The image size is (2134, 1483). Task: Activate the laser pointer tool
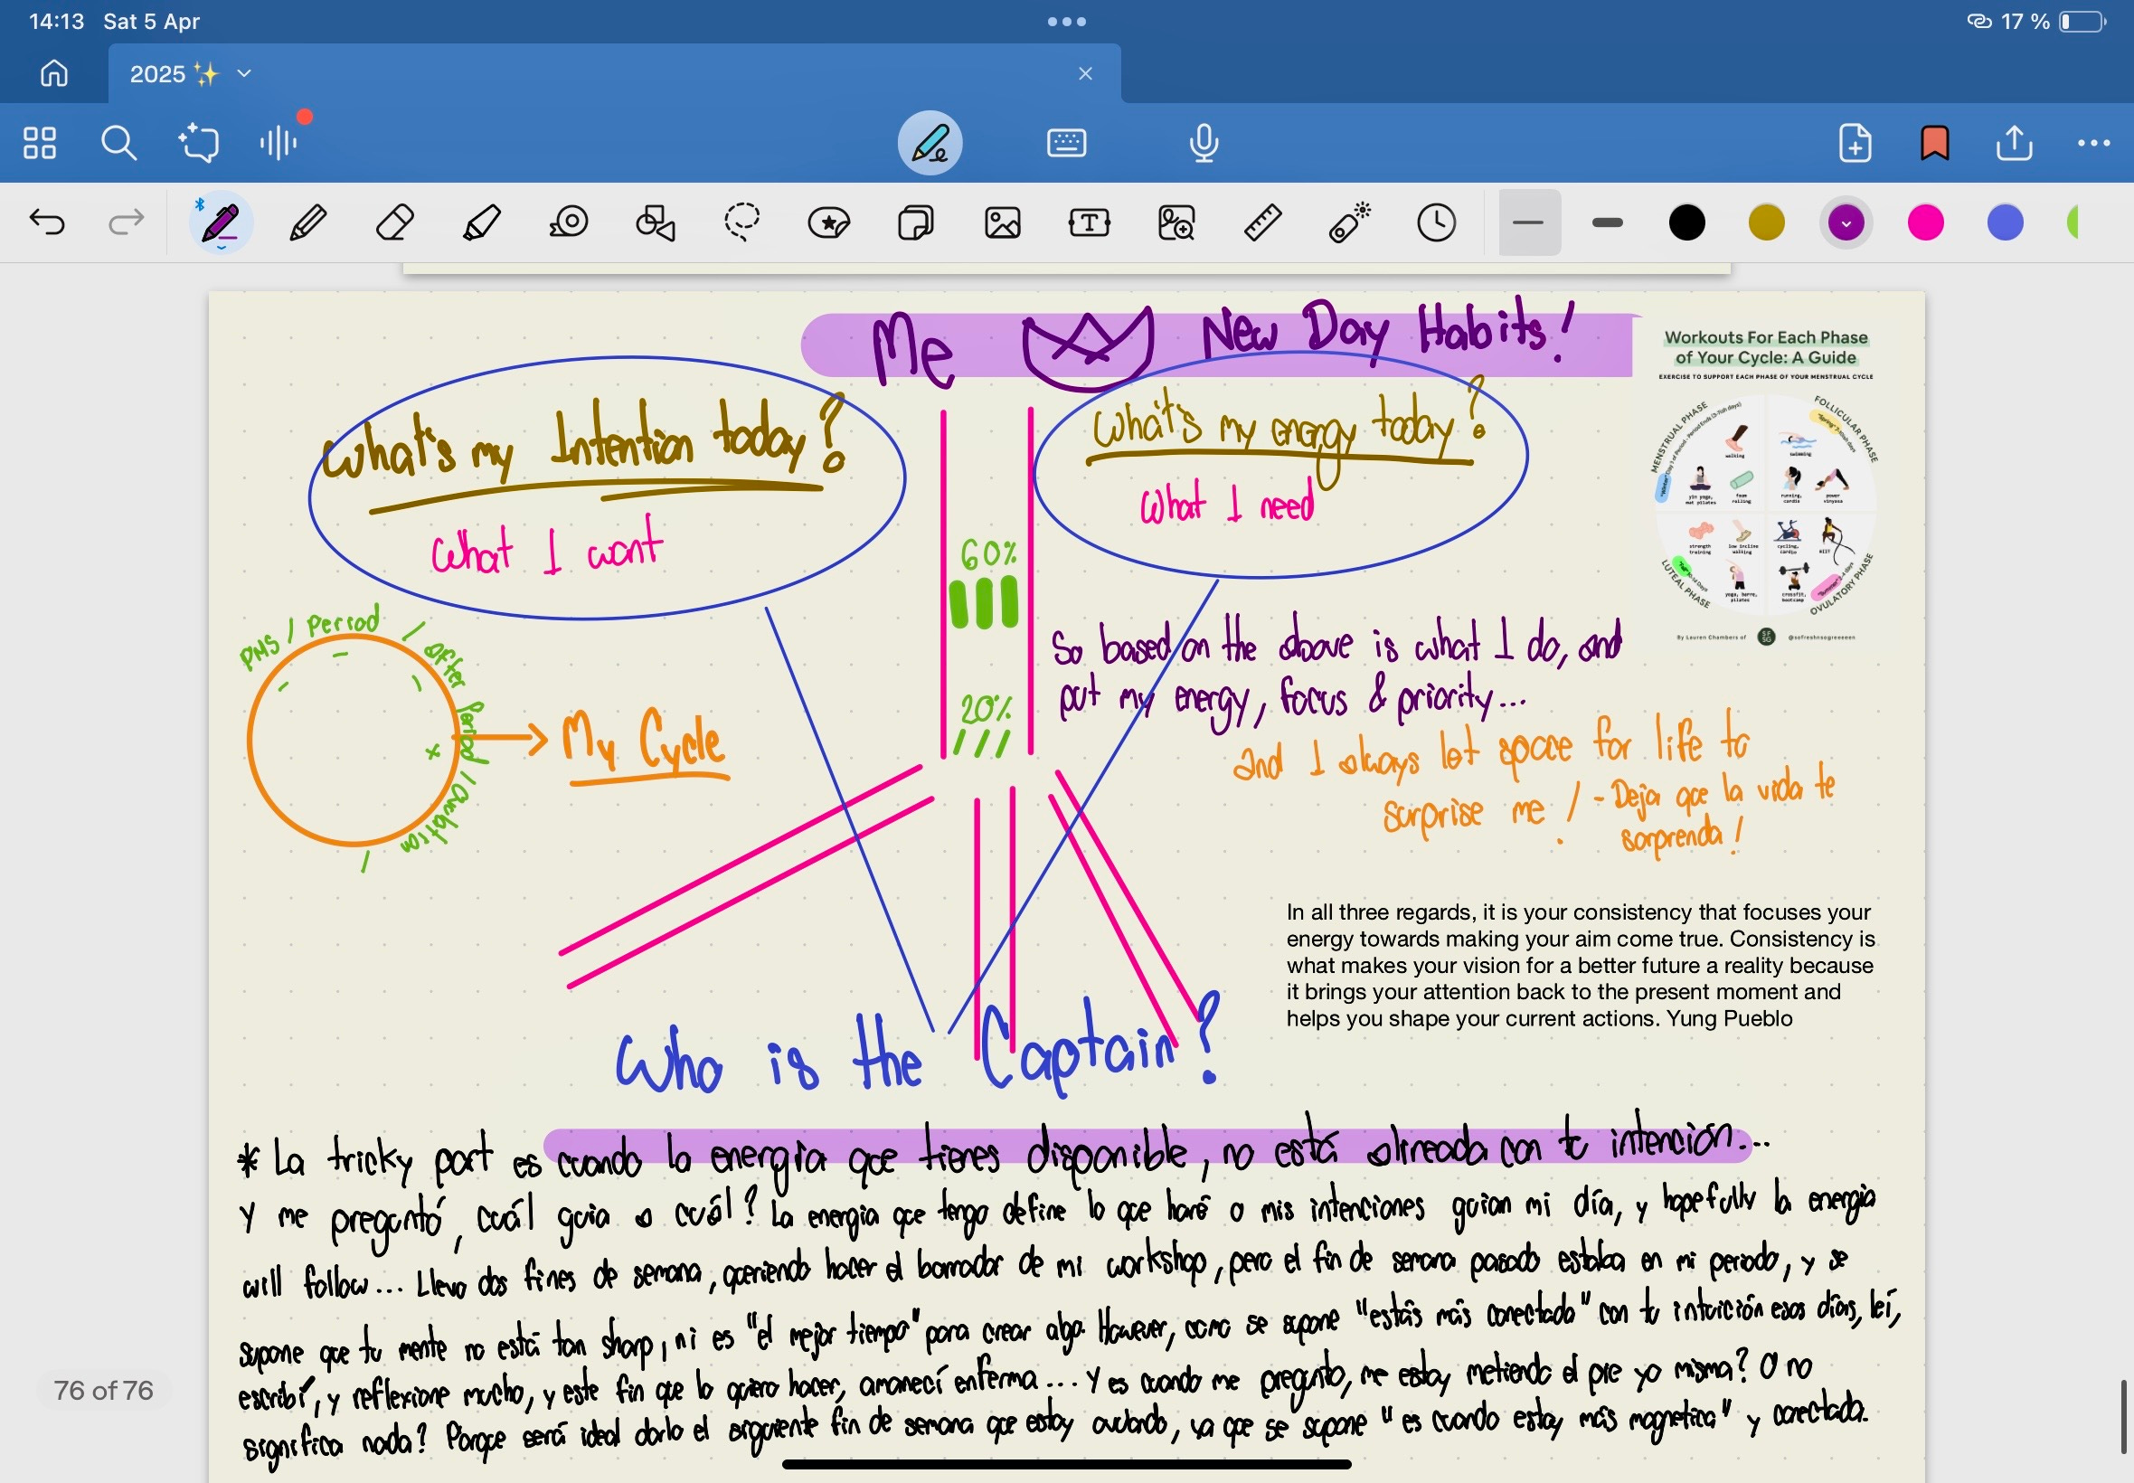1349,223
